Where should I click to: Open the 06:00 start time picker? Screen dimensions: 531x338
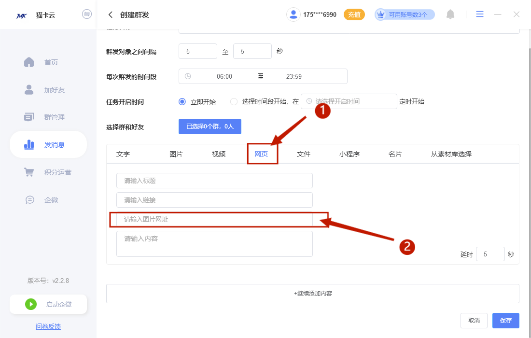(x=224, y=77)
